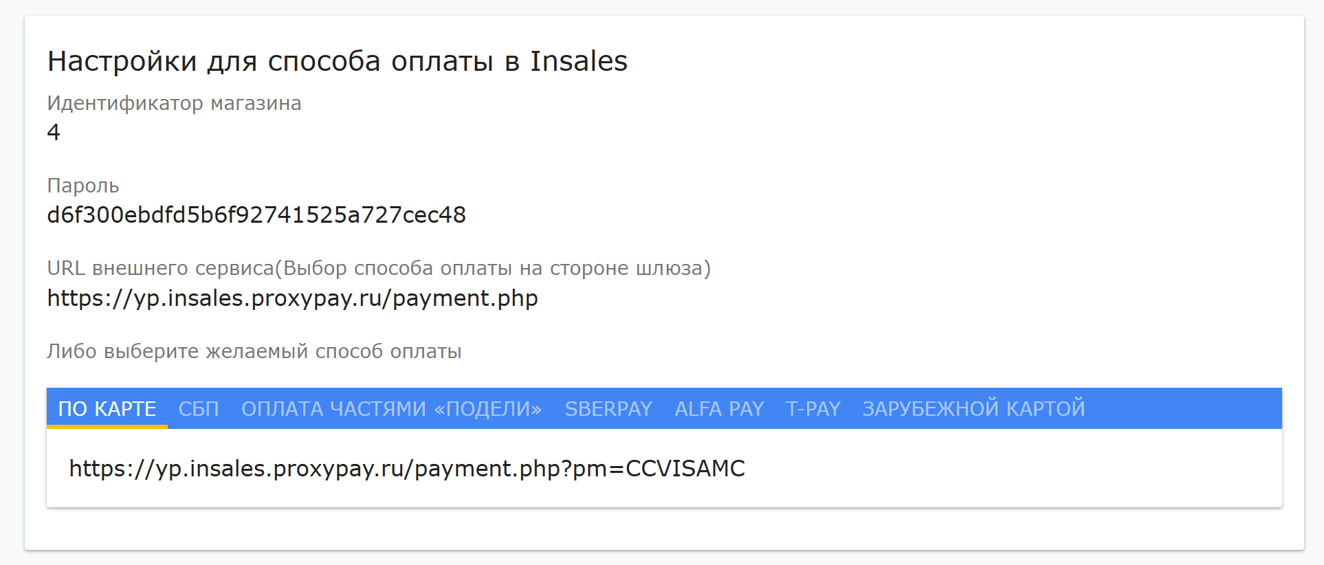Switch to the ЗАРУБЕЖНОЙ КАРТОЙ tab
The width and height of the screenshot is (1324, 565).
tap(973, 408)
